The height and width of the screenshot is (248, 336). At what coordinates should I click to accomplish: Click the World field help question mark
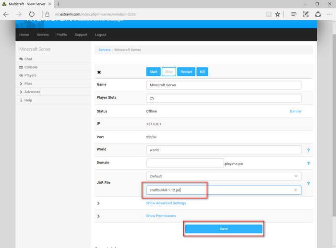[x=308, y=150]
